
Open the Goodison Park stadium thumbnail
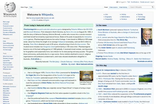145,77
